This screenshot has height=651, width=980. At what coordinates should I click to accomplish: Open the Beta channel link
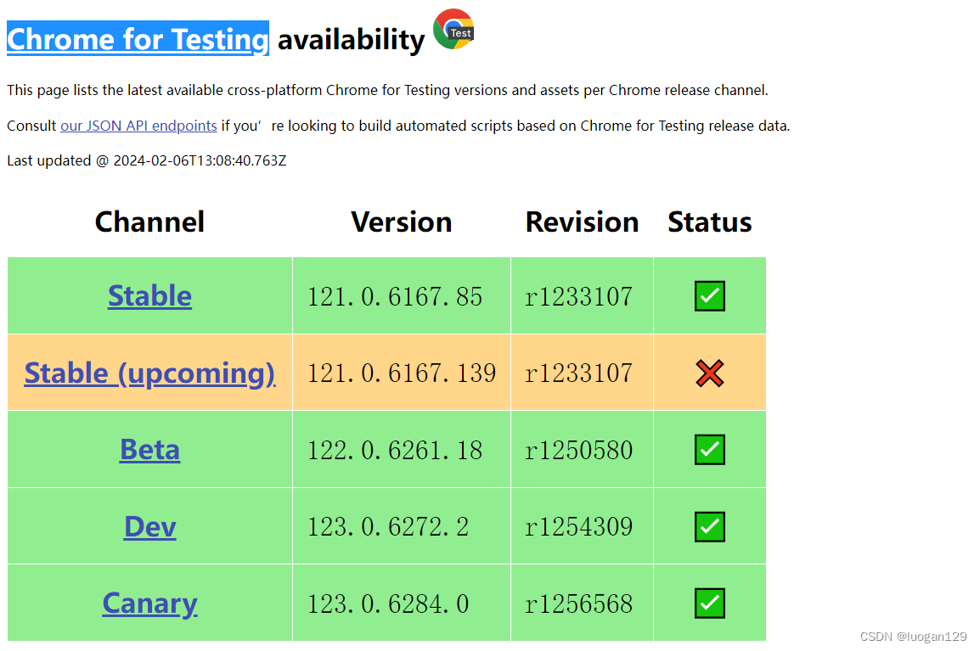pyautogui.click(x=150, y=450)
